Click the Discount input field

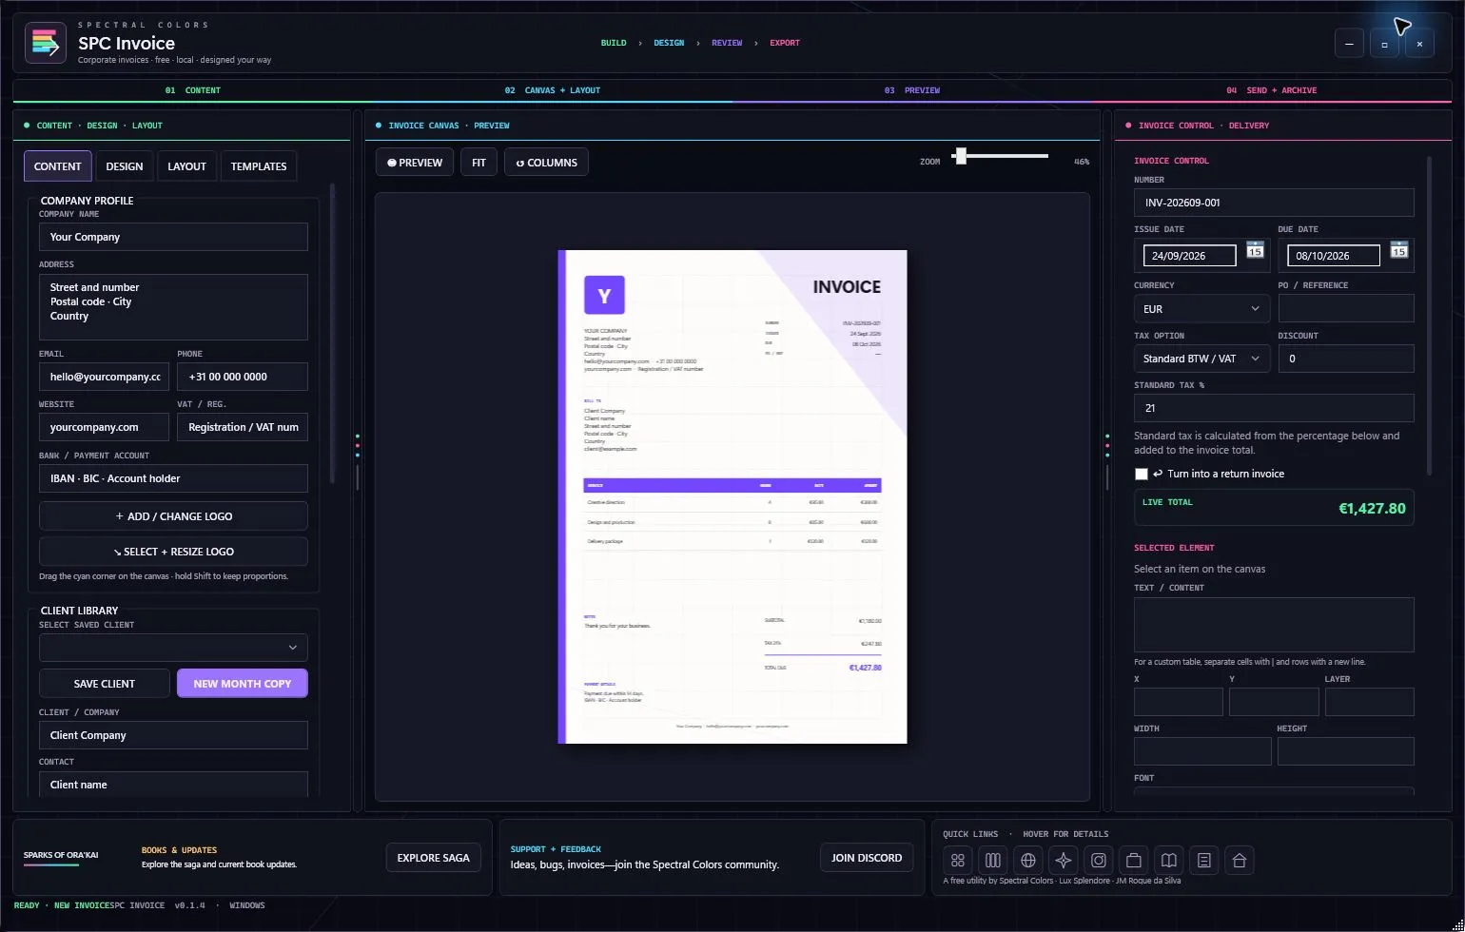[1346, 359]
